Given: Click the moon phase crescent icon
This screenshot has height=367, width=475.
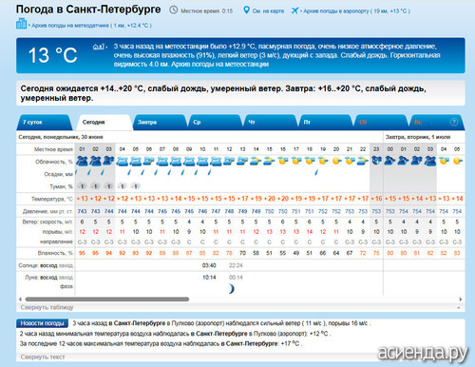Looking at the screenshot, I should pyautogui.click(x=232, y=289).
